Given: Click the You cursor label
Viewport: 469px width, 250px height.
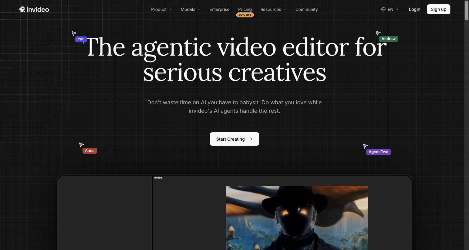Looking at the screenshot, I should tap(81, 39).
